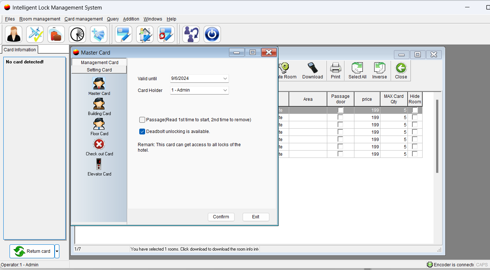The image size is (490, 270).
Task: Click the Hide Room column header
Action: tap(415, 99)
